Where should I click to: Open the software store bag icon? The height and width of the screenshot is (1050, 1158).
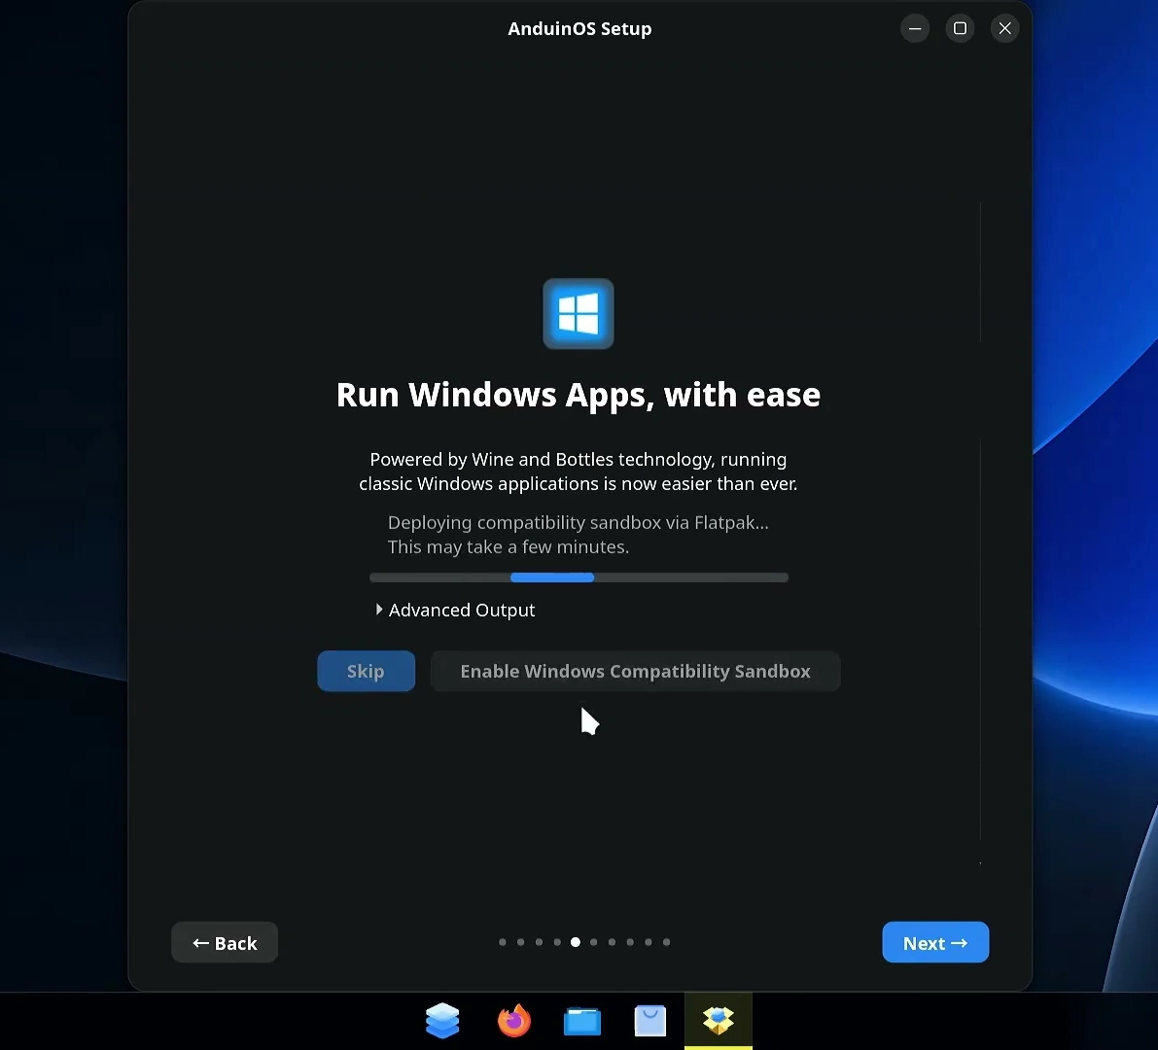click(649, 1021)
